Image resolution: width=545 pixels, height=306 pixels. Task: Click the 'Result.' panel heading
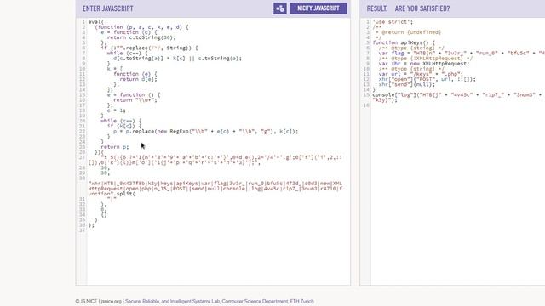point(376,8)
